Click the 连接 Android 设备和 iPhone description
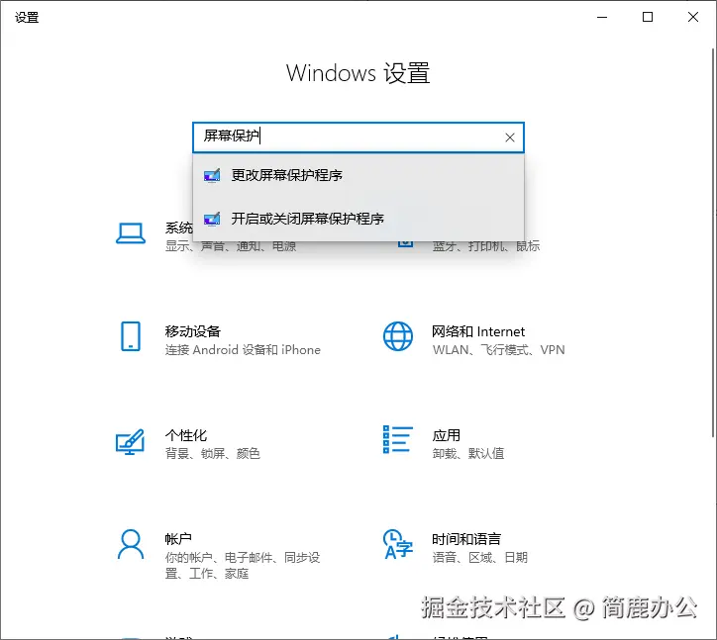Screen dimensions: 717x640 (243, 350)
